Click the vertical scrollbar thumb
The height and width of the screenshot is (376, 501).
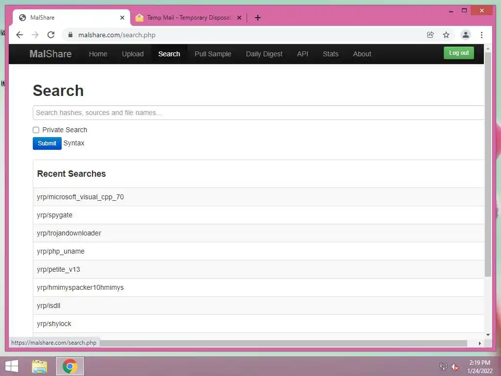(488, 164)
